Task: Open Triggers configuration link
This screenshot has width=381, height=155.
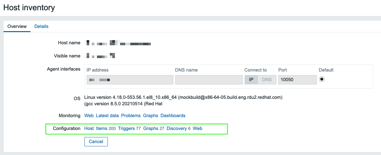Action: point(126,128)
